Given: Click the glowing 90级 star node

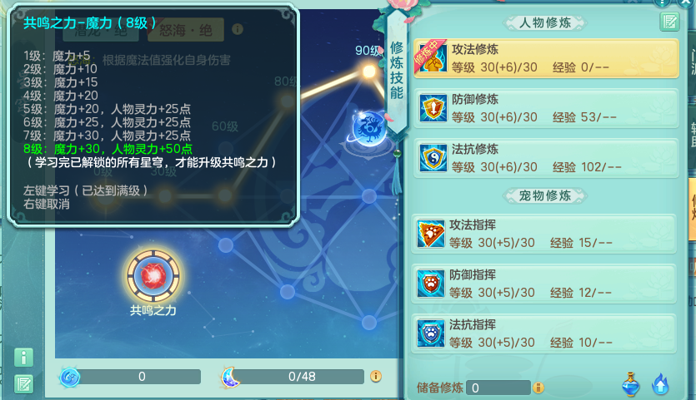Looking at the screenshot, I should pos(369,71).
